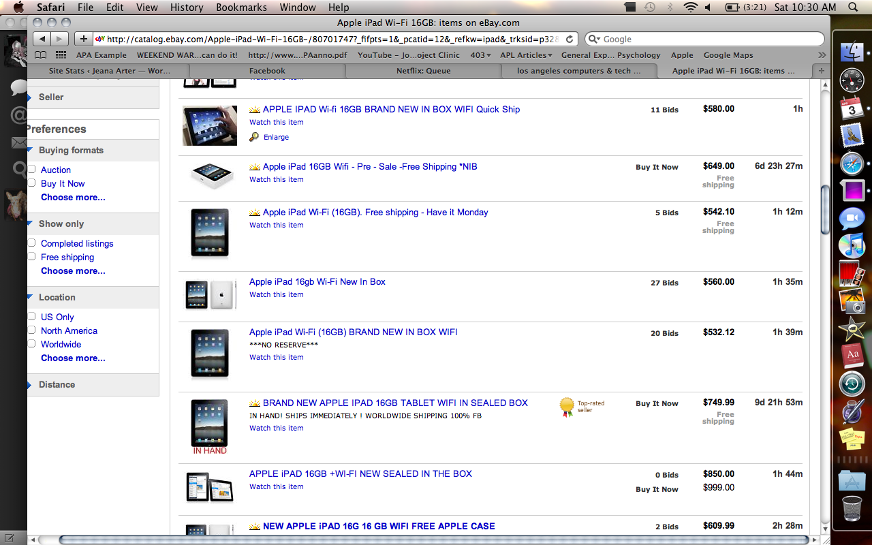Select US Only location checkbox
Screen dimensions: 872x545
tap(31, 316)
